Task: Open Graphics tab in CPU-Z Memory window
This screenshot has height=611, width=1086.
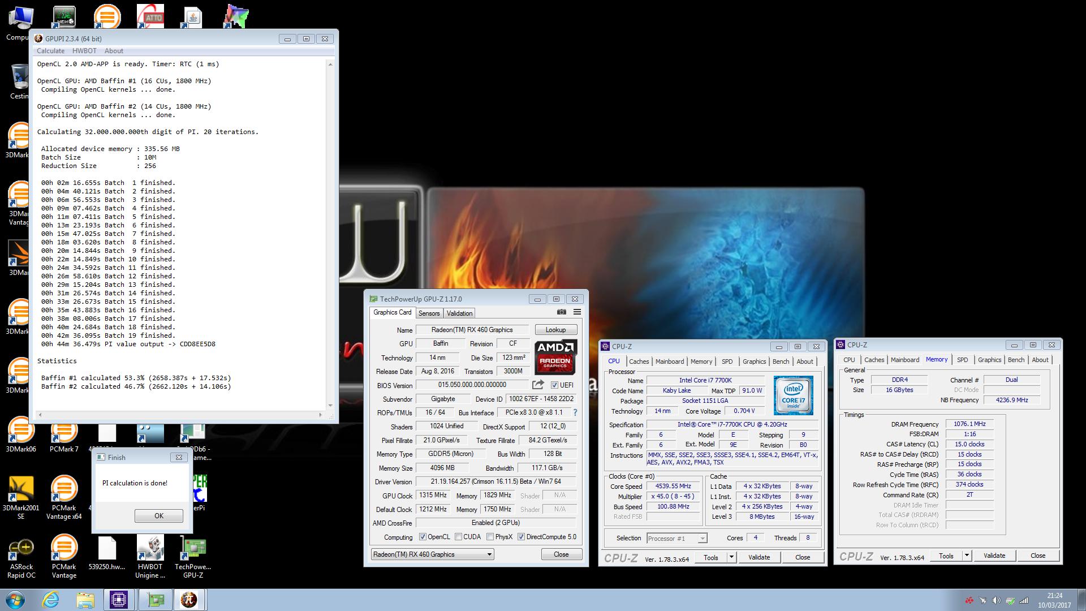Action: click(989, 360)
